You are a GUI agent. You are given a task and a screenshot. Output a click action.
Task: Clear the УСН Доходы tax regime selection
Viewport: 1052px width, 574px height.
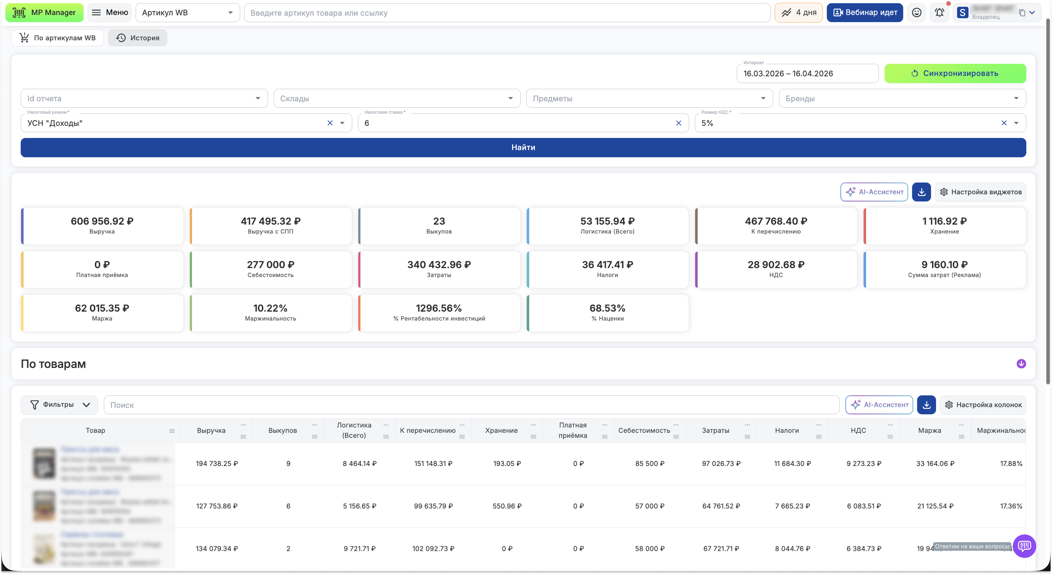tap(330, 123)
